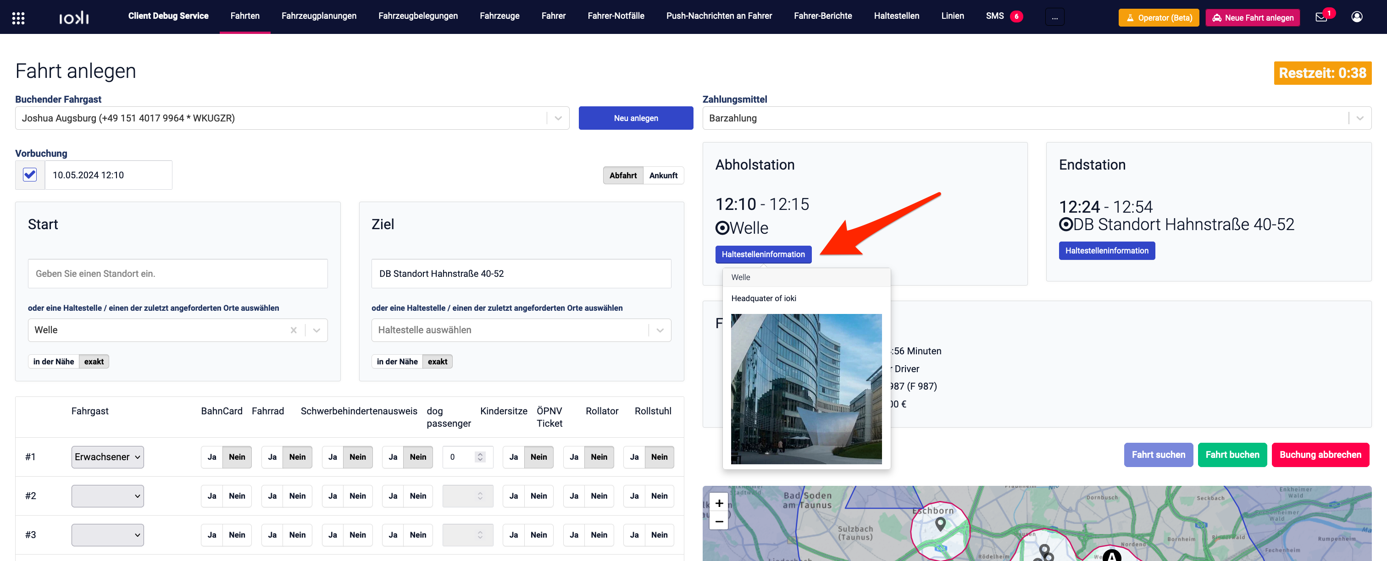Set dog passenger to Ja for passenger #1
Image resolution: width=1387 pixels, height=561 pixels.
393,457
